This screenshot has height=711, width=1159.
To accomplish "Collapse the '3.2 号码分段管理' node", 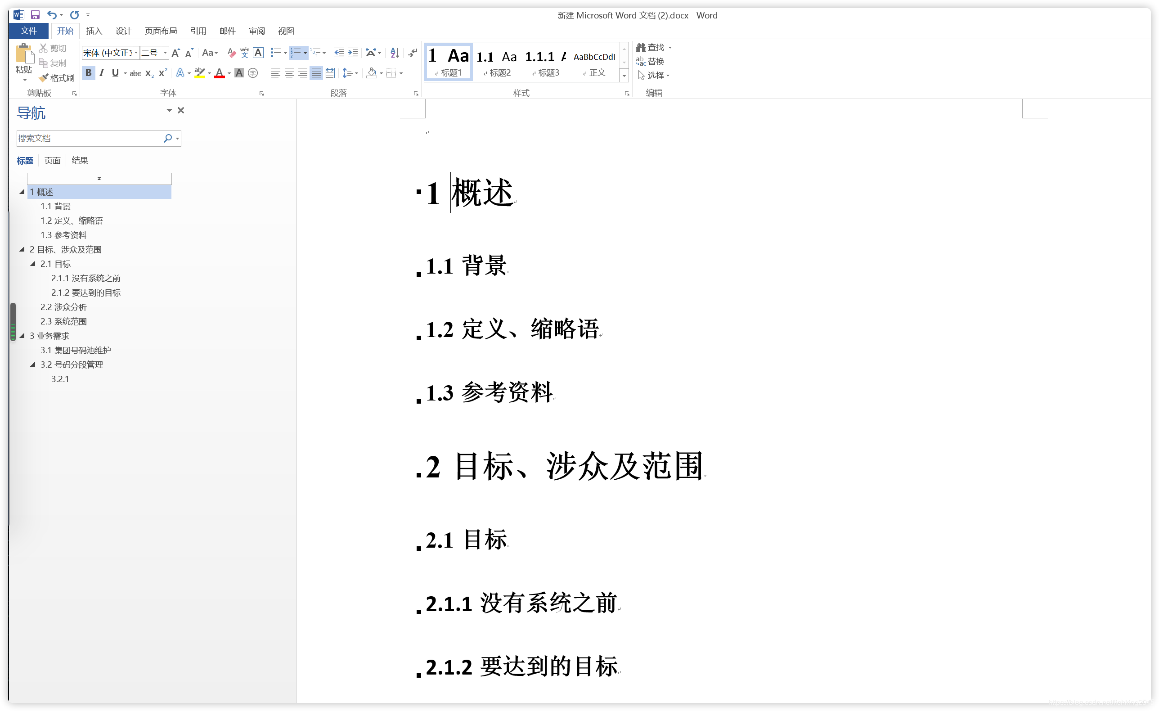I will [x=32, y=364].
